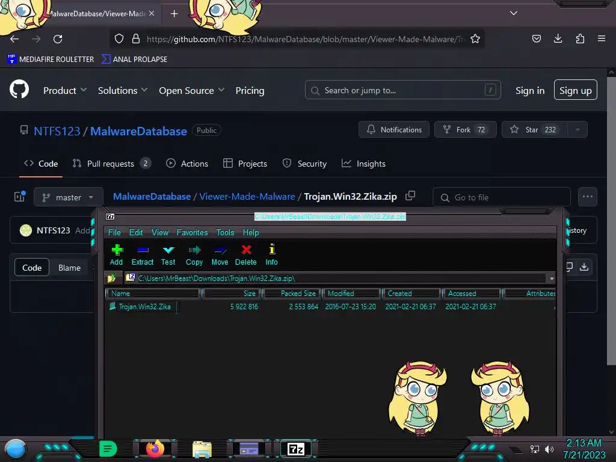This screenshot has height=462, width=616.
Task: Click the Sign up button
Action: coord(576,90)
